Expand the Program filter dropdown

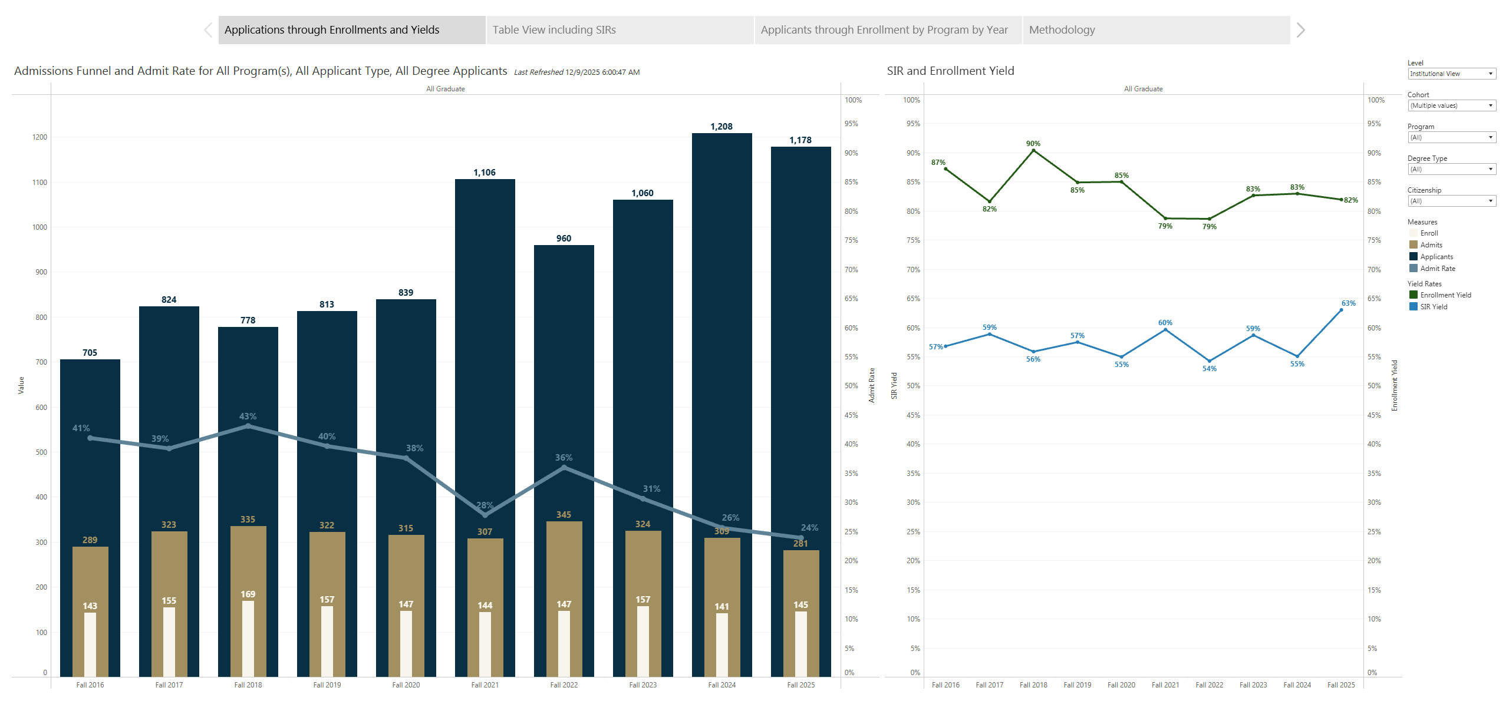pos(1451,137)
